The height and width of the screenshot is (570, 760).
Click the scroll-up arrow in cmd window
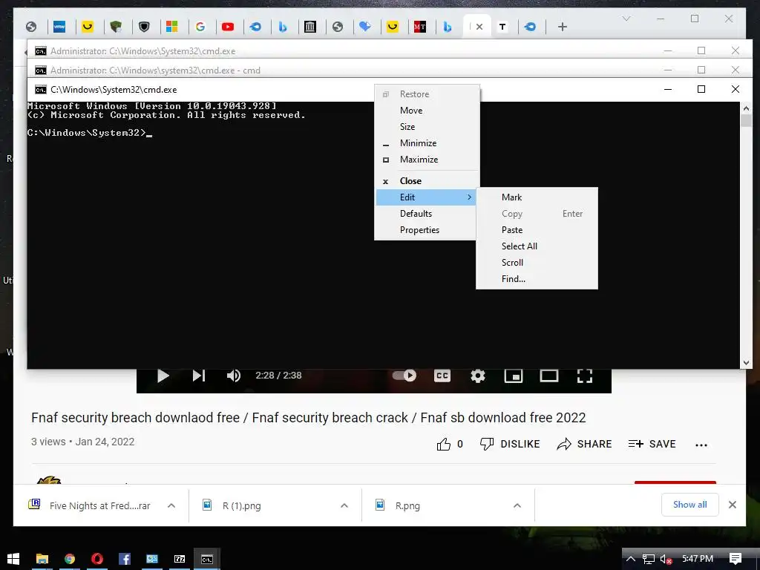(x=746, y=108)
